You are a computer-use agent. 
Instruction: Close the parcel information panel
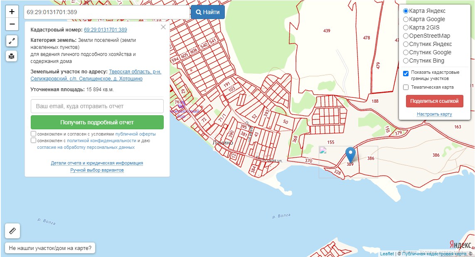tap(163, 27)
